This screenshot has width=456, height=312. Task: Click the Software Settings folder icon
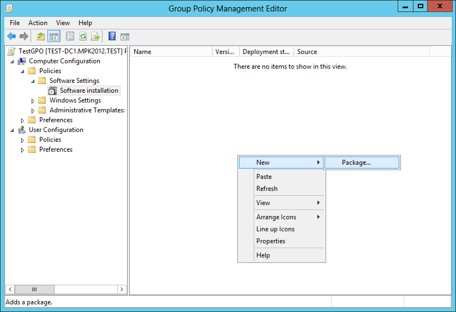[x=42, y=81]
